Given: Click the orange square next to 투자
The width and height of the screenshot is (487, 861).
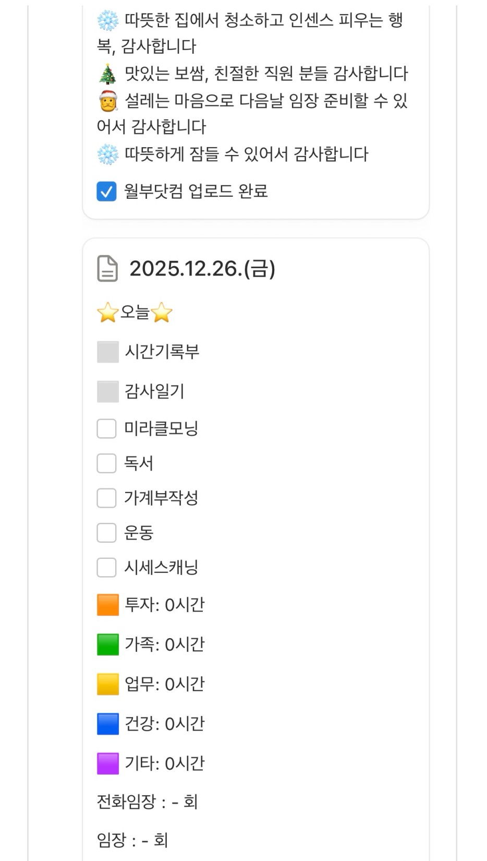Looking at the screenshot, I should tap(108, 605).
